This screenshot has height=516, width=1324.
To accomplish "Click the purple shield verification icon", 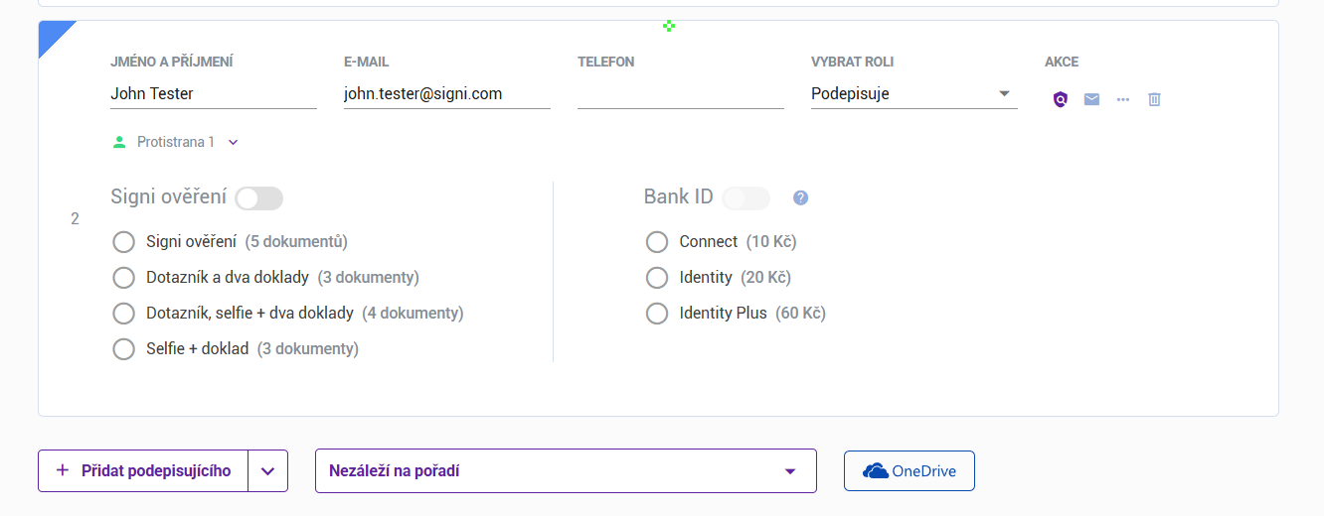I will click(x=1061, y=99).
